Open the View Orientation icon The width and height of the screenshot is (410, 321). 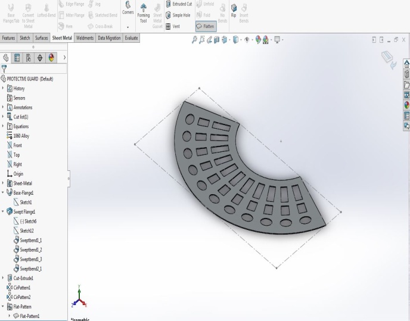coord(224,40)
